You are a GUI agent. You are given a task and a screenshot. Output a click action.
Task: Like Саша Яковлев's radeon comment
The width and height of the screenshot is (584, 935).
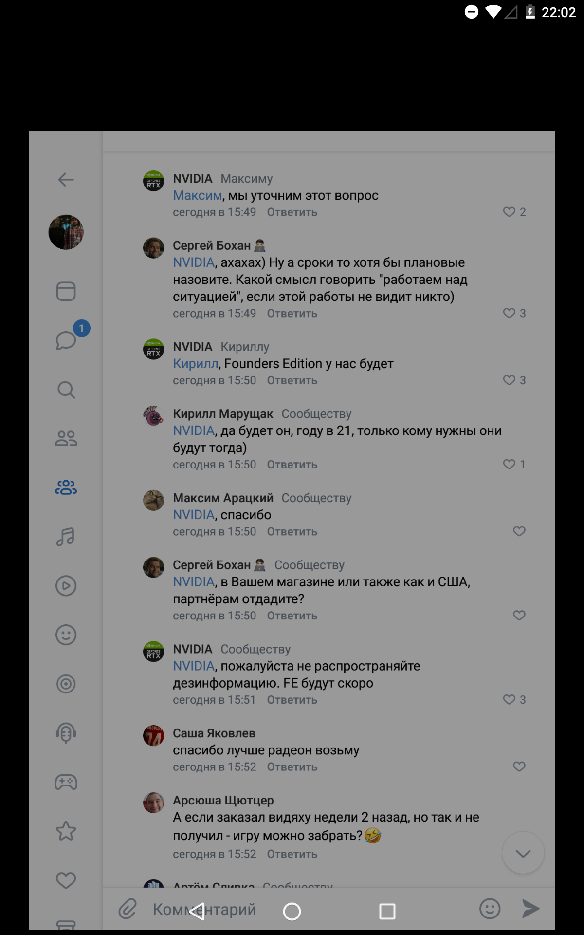519,767
